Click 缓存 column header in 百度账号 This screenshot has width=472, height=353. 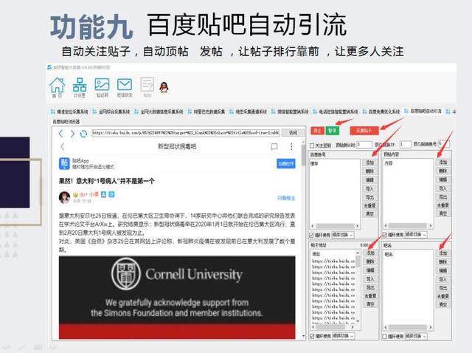pos(314,163)
